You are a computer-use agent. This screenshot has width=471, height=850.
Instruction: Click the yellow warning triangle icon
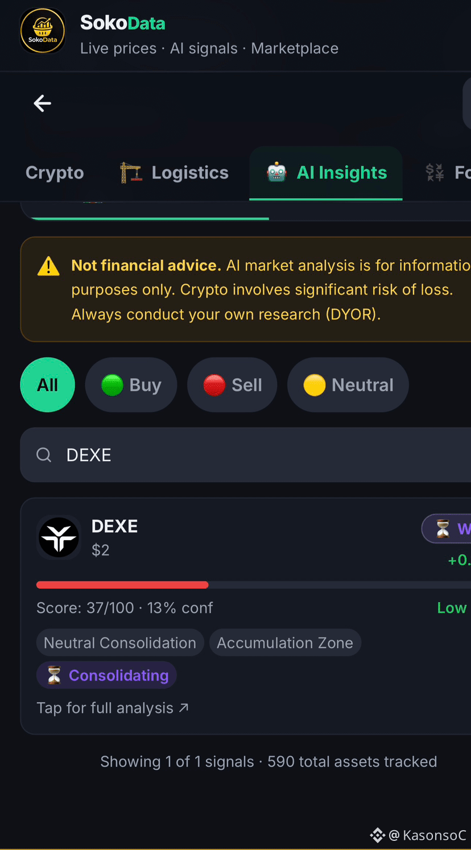[48, 266]
